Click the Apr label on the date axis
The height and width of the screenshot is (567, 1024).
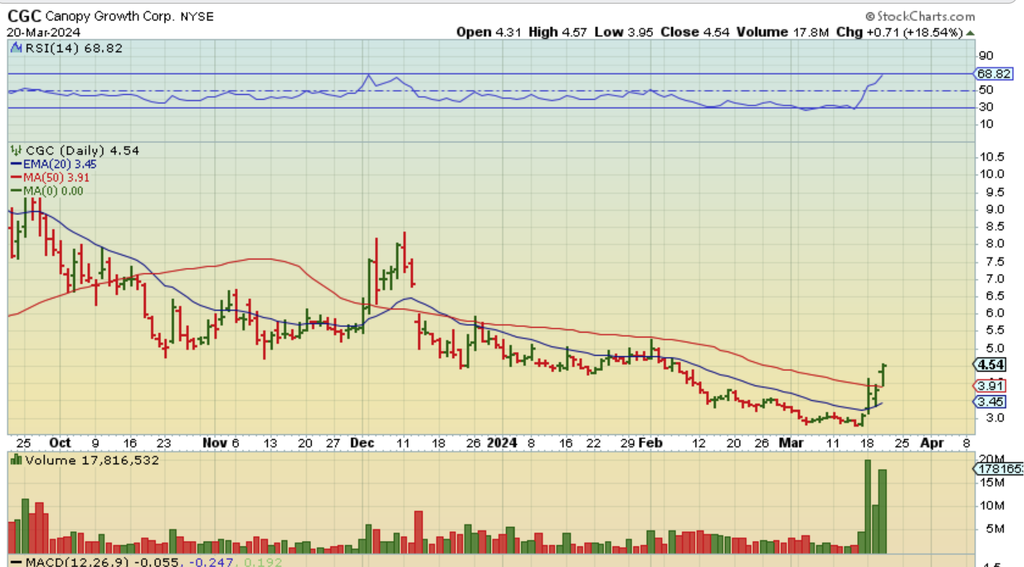coord(932,443)
